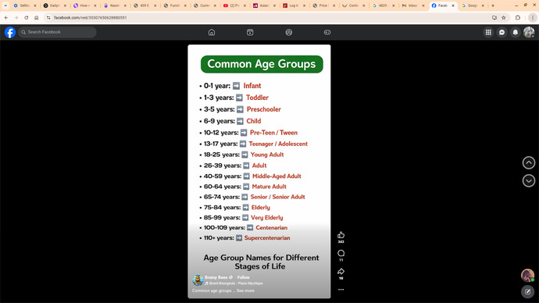Viewport: 539px width, 303px height.
Task: Switch to the Gmail Inbox tab
Action: (413, 5)
